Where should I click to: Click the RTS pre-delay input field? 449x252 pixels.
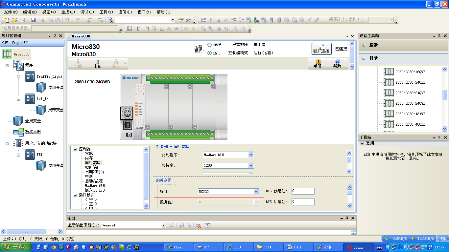pos(303,191)
